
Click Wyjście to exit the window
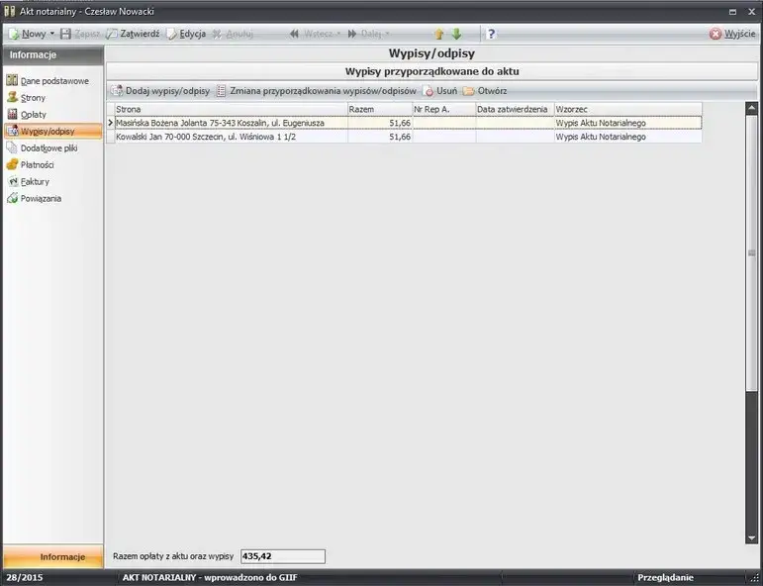(x=732, y=34)
